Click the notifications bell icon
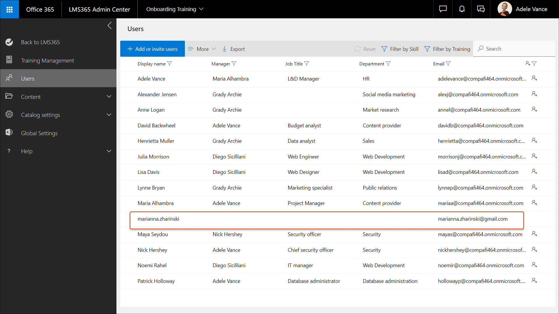The image size is (559, 314). click(x=462, y=9)
